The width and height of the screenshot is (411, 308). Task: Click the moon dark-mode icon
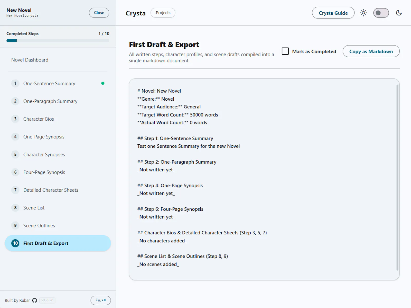pos(399,13)
